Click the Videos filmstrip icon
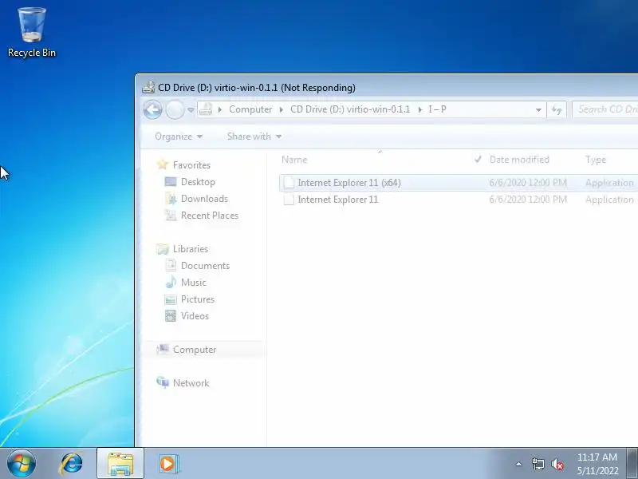The image size is (638, 479). click(171, 315)
